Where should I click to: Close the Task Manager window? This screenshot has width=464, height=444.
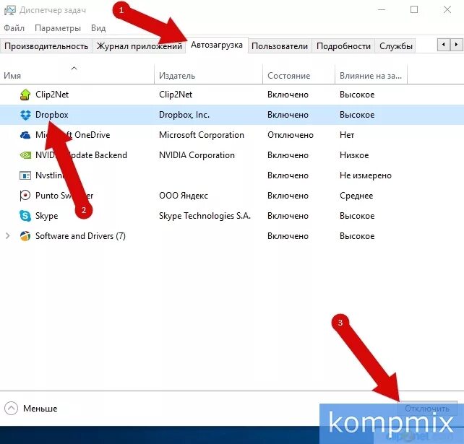coord(447,10)
